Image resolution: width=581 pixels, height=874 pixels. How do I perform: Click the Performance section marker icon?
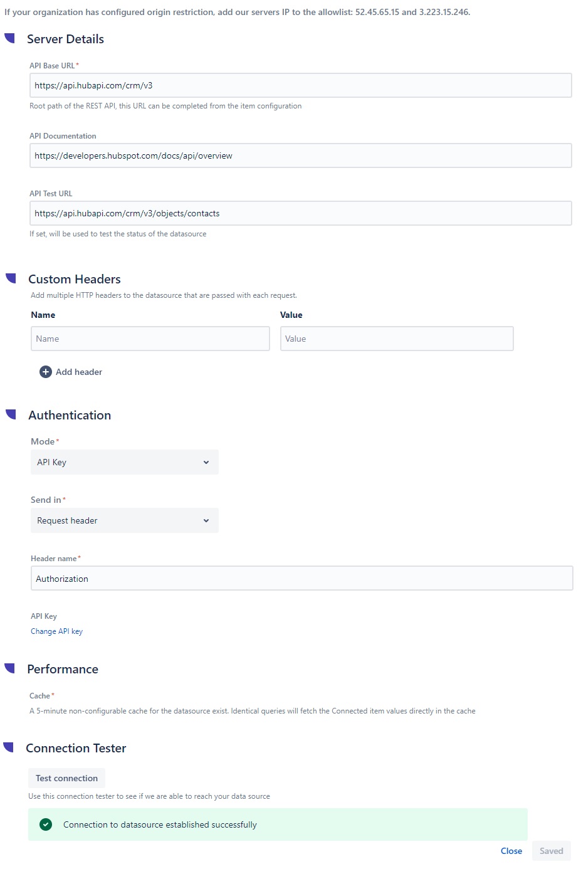(9, 668)
